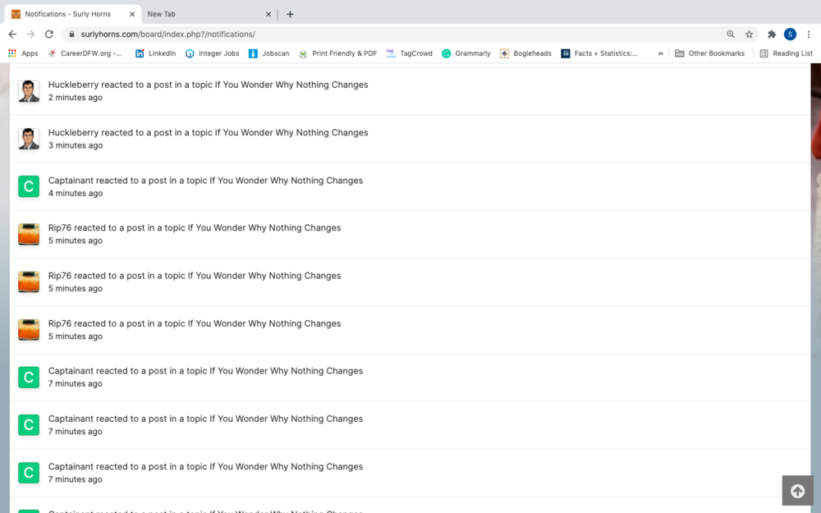
Task: Open the Reading List panel
Action: 786,53
